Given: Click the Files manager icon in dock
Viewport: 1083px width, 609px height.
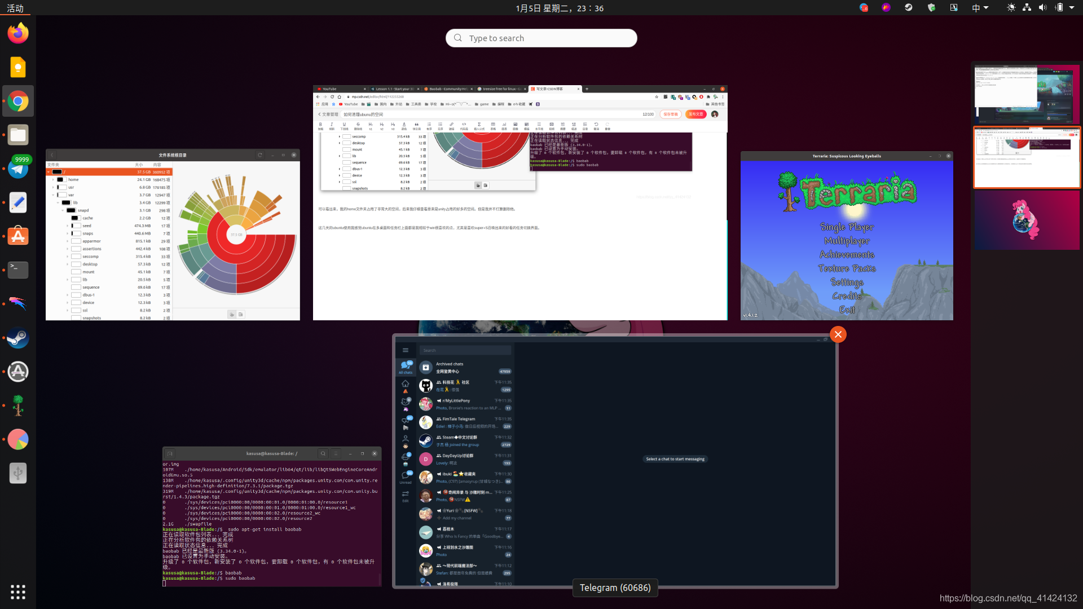Looking at the screenshot, I should click(18, 135).
